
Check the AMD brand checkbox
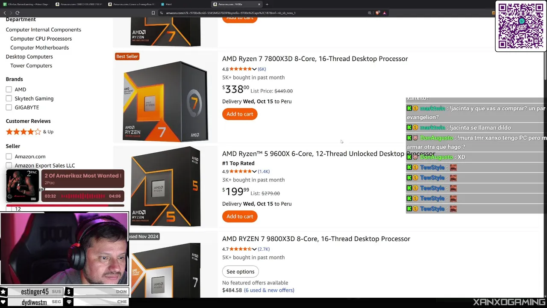click(9, 89)
